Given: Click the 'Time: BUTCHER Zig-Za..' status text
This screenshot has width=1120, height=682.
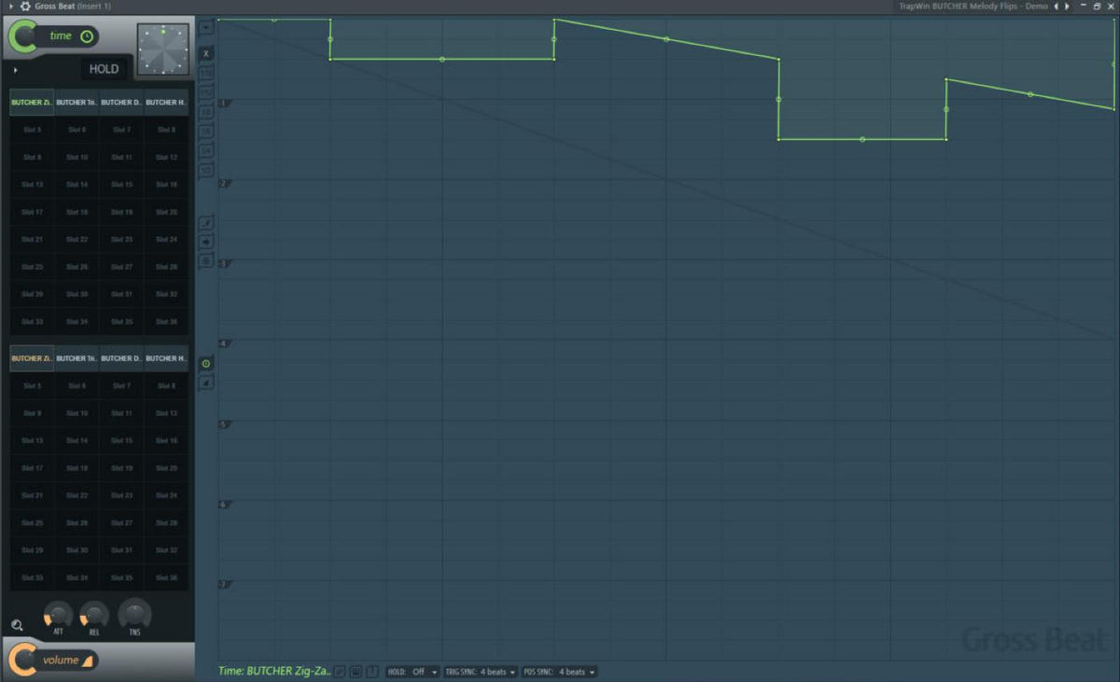Looking at the screenshot, I should pyautogui.click(x=274, y=671).
